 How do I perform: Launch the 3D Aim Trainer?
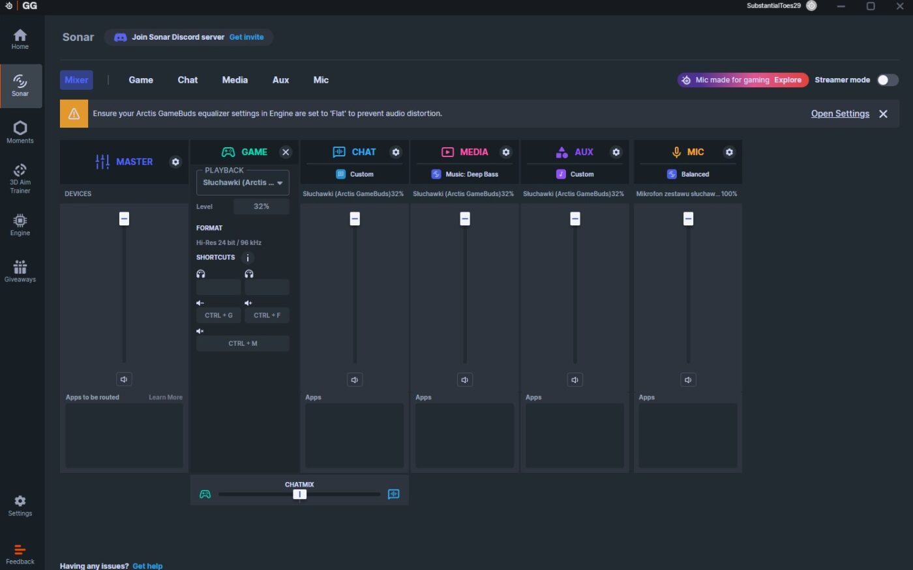coord(20,177)
